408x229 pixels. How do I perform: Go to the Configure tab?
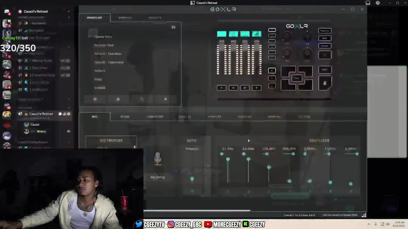click(155, 117)
